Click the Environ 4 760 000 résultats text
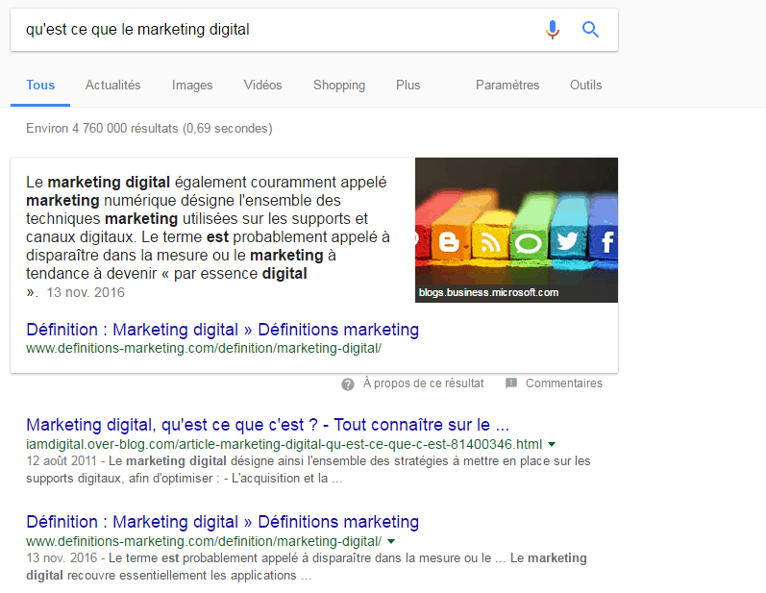This screenshot has height=593, width=766. click(149, 129)
